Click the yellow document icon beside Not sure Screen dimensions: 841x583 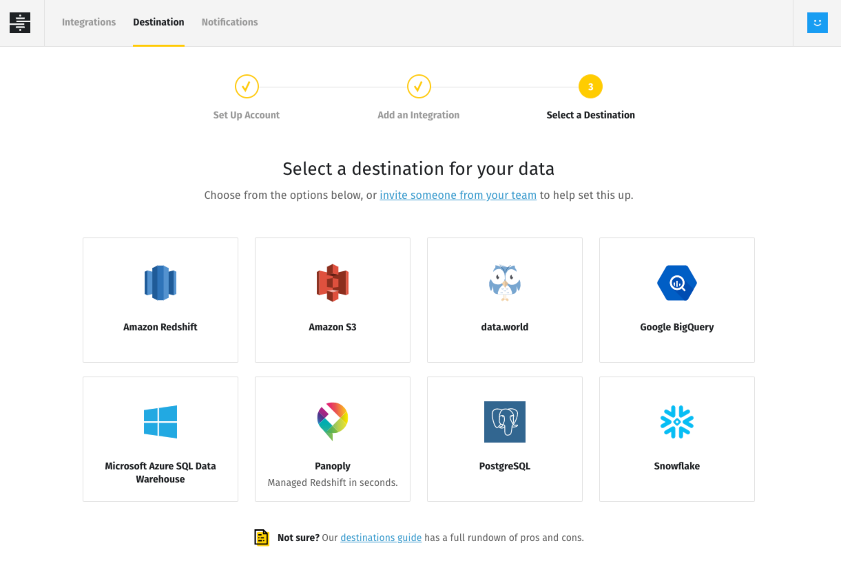[x=262, y=538]
